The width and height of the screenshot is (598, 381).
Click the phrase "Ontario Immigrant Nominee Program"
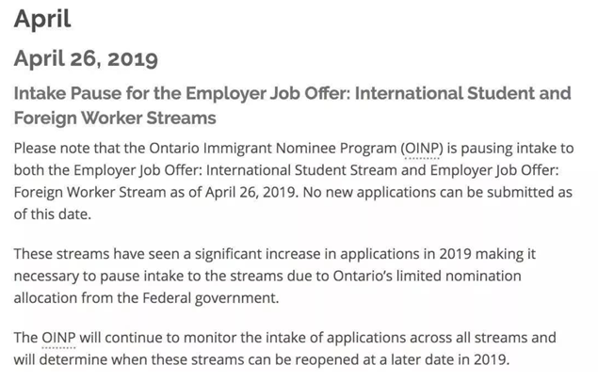click(x=273, y=149)
